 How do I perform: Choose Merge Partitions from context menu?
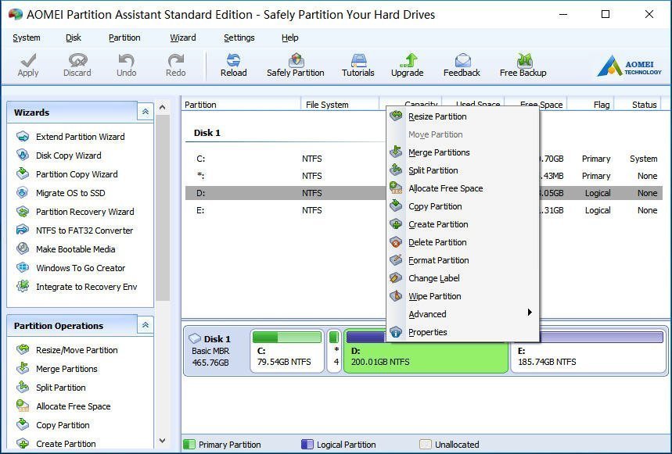pyautogui.click(x=462, y=152)
